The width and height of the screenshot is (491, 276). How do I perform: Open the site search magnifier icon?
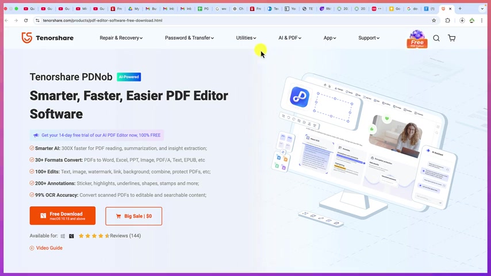[436, 38]
